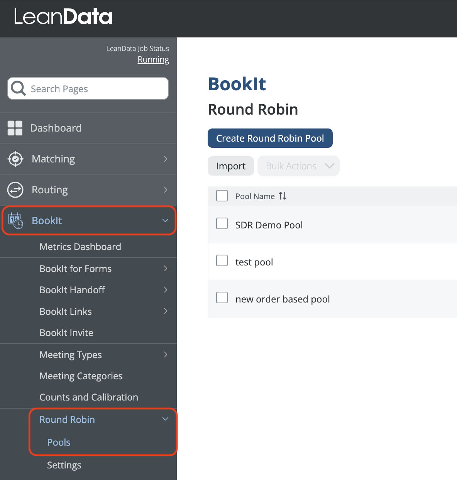
Task: Click the BookIt page heading
Action: 237,84
